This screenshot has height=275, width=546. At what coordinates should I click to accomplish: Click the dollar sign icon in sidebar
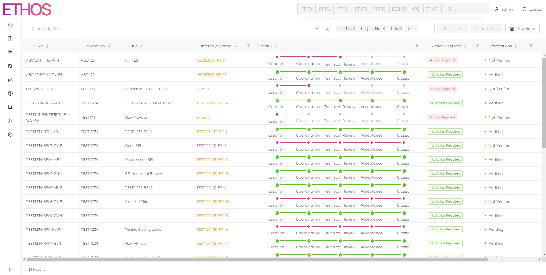coord(10,93)
